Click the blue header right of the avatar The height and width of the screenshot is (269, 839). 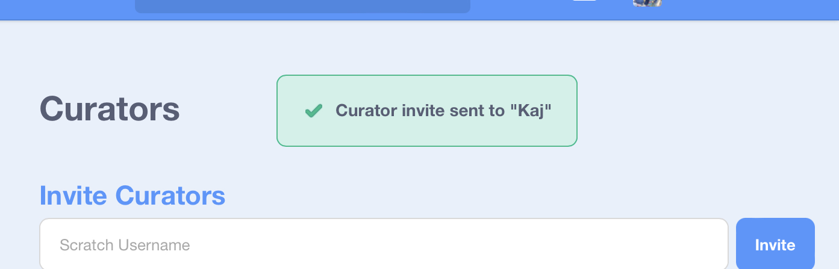(x=753, y=9)
